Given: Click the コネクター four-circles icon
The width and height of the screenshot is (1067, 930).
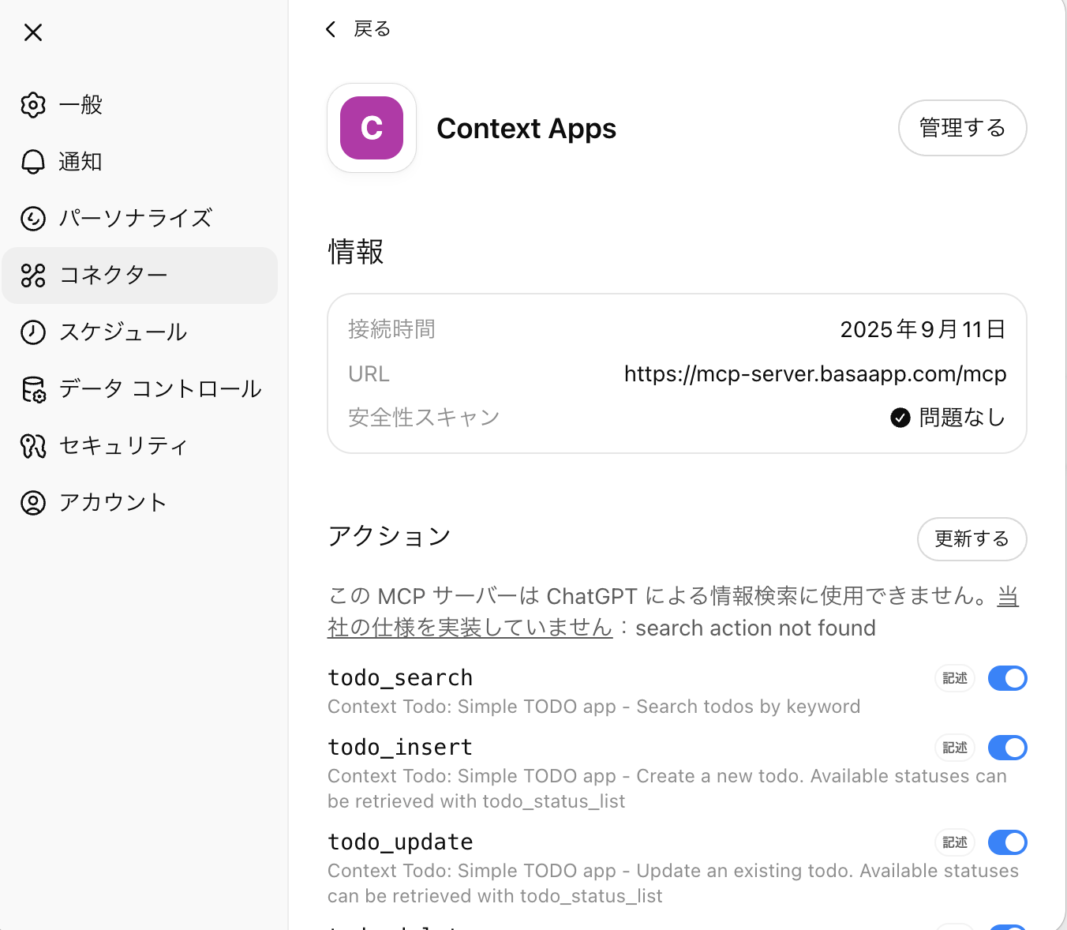Looking at the screenshot, I should click(x=33, y=276).
